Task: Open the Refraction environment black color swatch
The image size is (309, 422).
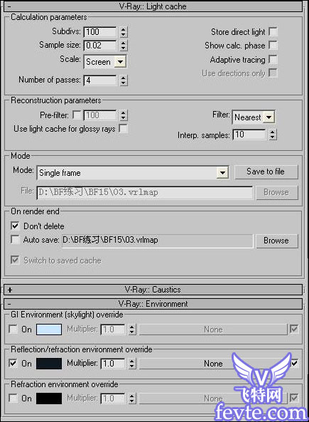Action: click(49, 399)
